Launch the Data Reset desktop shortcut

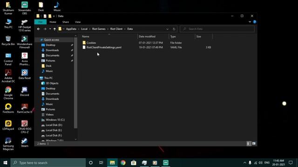click(x=25, y=74)
